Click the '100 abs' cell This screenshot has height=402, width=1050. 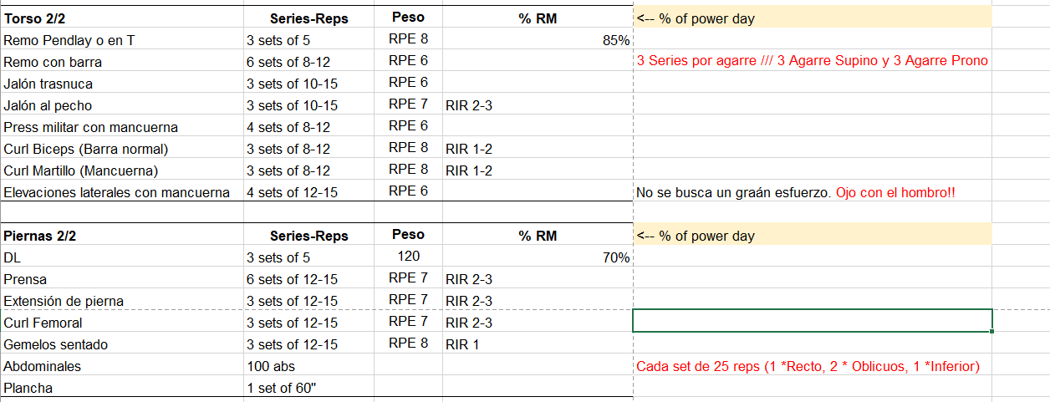309,366
